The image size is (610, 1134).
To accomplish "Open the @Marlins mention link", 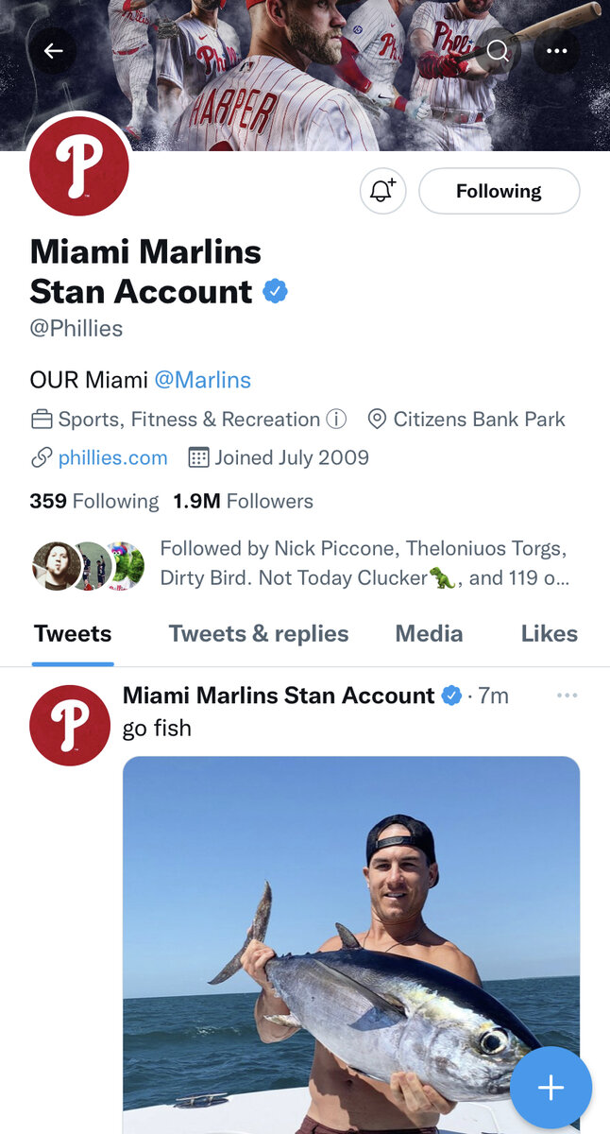I will 202,380.
